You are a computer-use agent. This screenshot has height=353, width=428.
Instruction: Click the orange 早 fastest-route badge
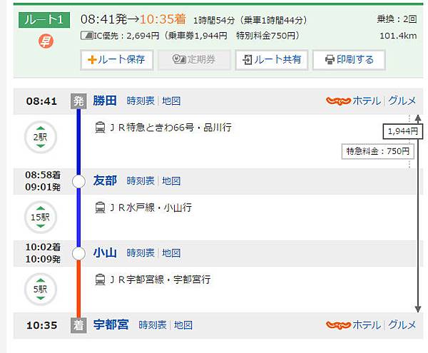pos(46,41)
